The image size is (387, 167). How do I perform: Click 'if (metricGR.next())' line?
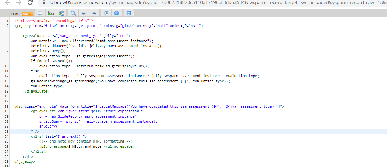(51, 61)
